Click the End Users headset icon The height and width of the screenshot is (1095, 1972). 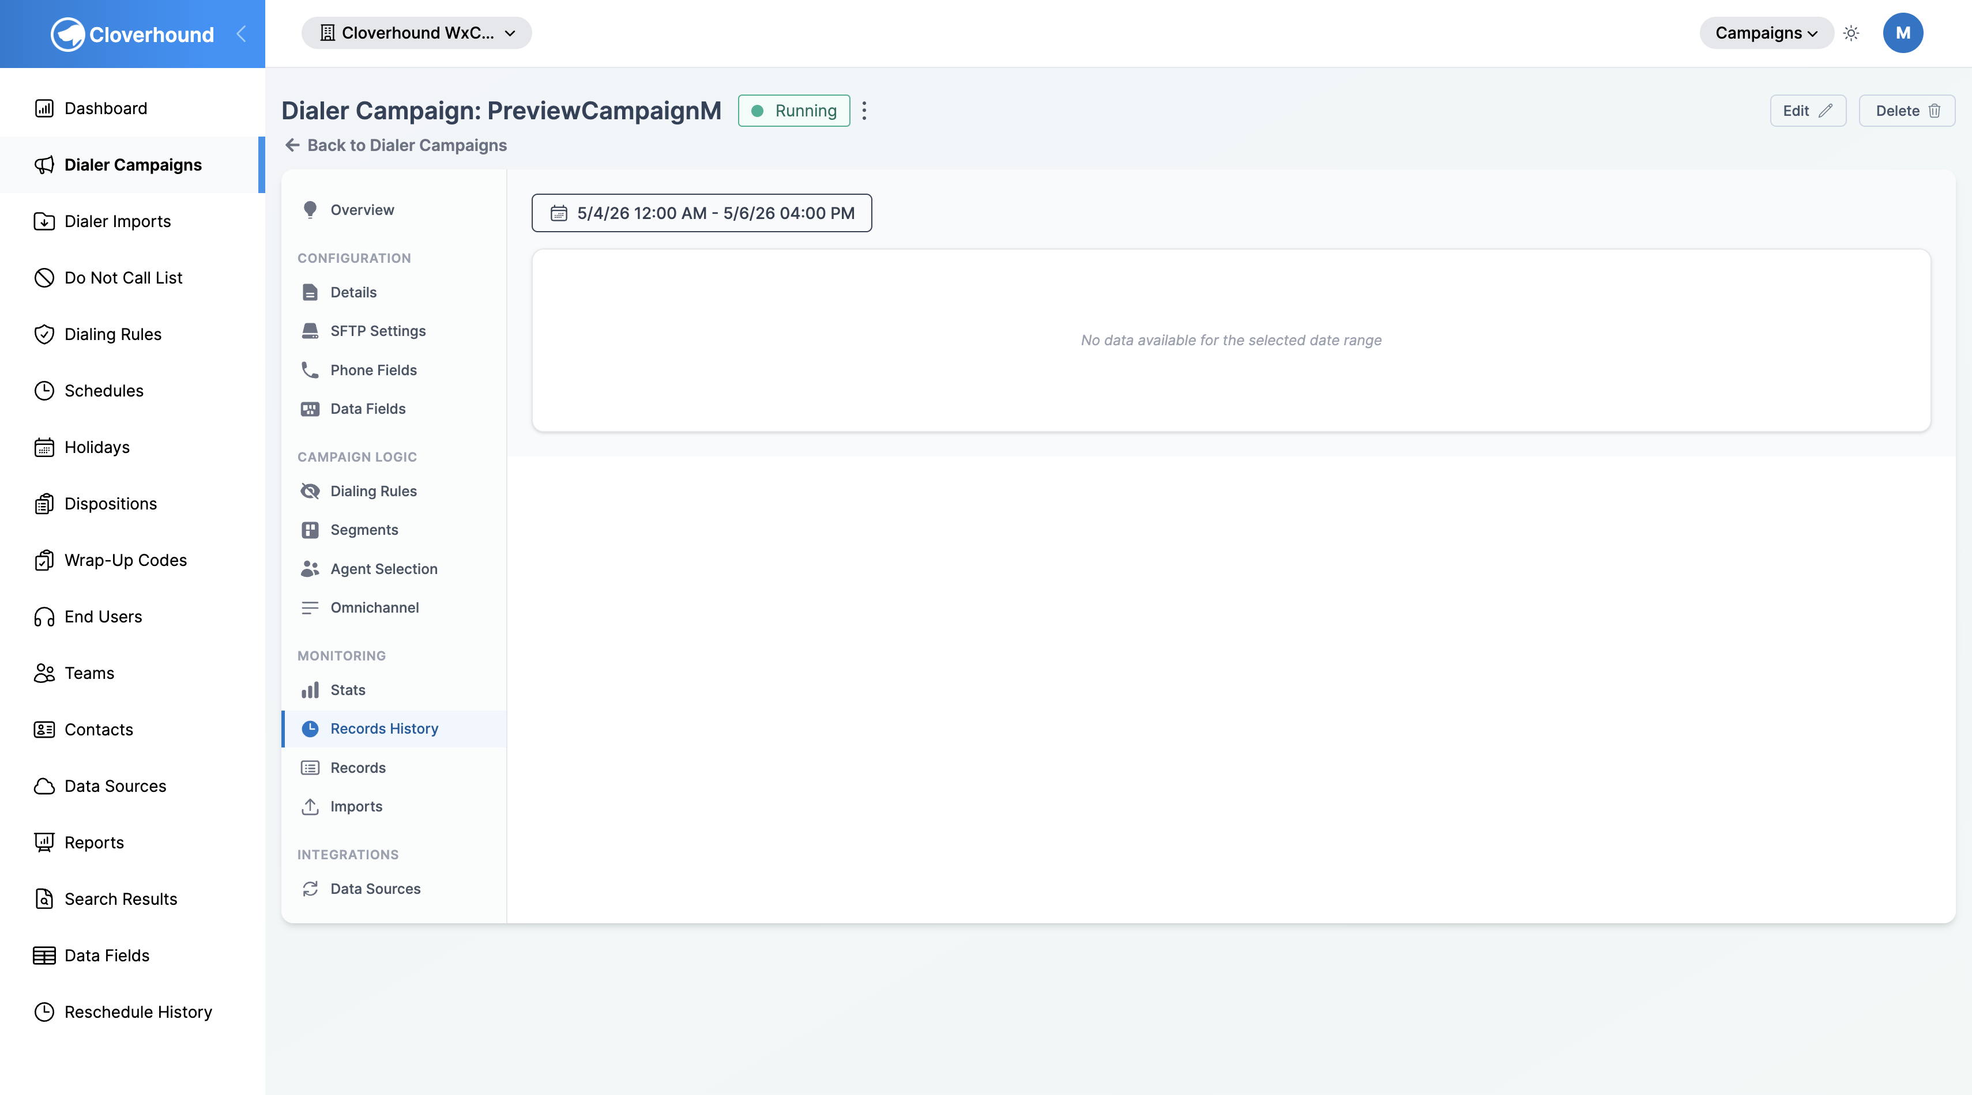pos(44,617)
